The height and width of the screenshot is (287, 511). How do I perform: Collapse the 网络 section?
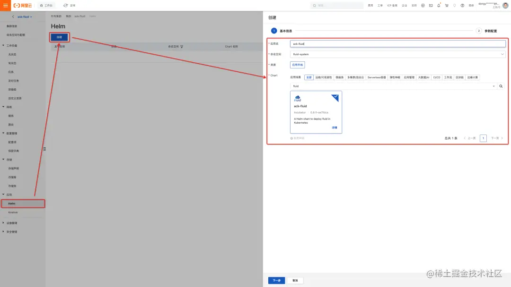(3, 107)
